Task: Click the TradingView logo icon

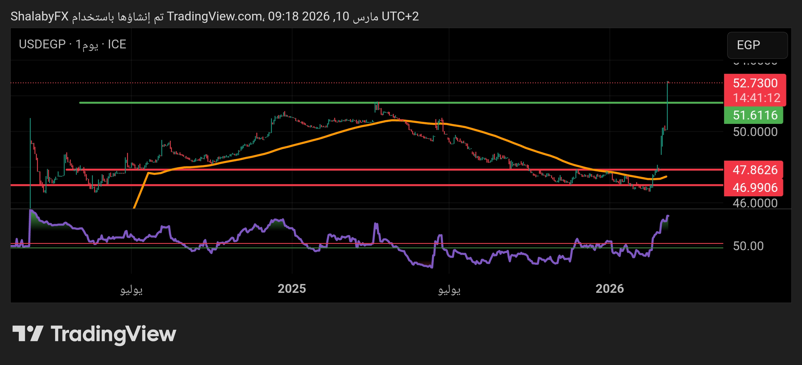Action: 27,333
